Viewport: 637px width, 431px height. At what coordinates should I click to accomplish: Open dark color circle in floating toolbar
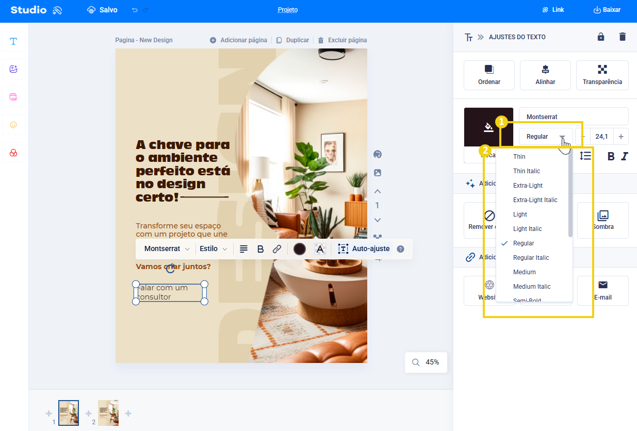pos(300,249)
